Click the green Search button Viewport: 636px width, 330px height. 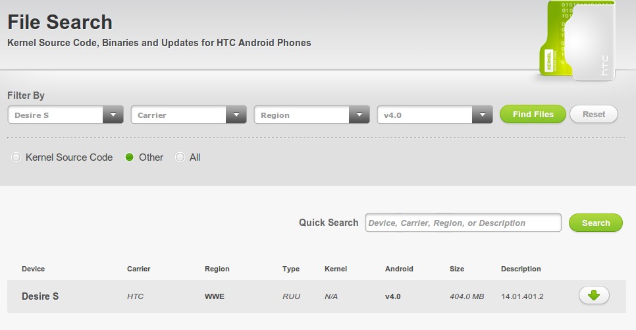coord(595,223)
